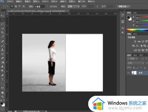Select the Gradient tool

tap(2, 62)
